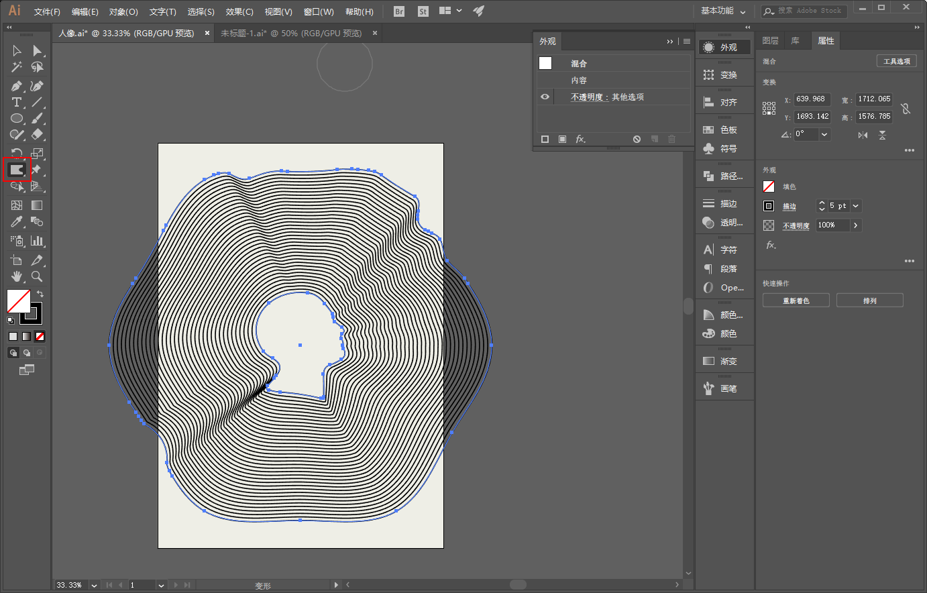
Task: Set paint mode to Gradient
Action: coord(26,336)
